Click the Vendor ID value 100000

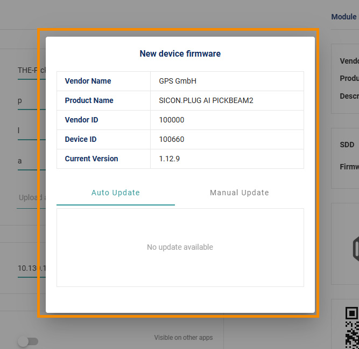[x=172, y=120]
